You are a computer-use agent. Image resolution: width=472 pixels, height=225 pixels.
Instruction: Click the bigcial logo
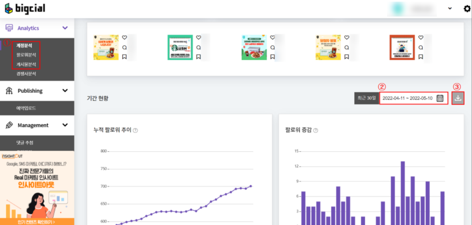tap(25, 9)
